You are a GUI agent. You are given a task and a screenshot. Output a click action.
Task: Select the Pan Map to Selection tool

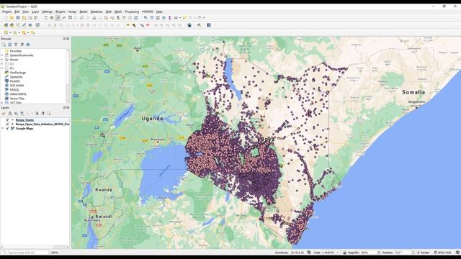pyautogui.click(x=52, y=18)
